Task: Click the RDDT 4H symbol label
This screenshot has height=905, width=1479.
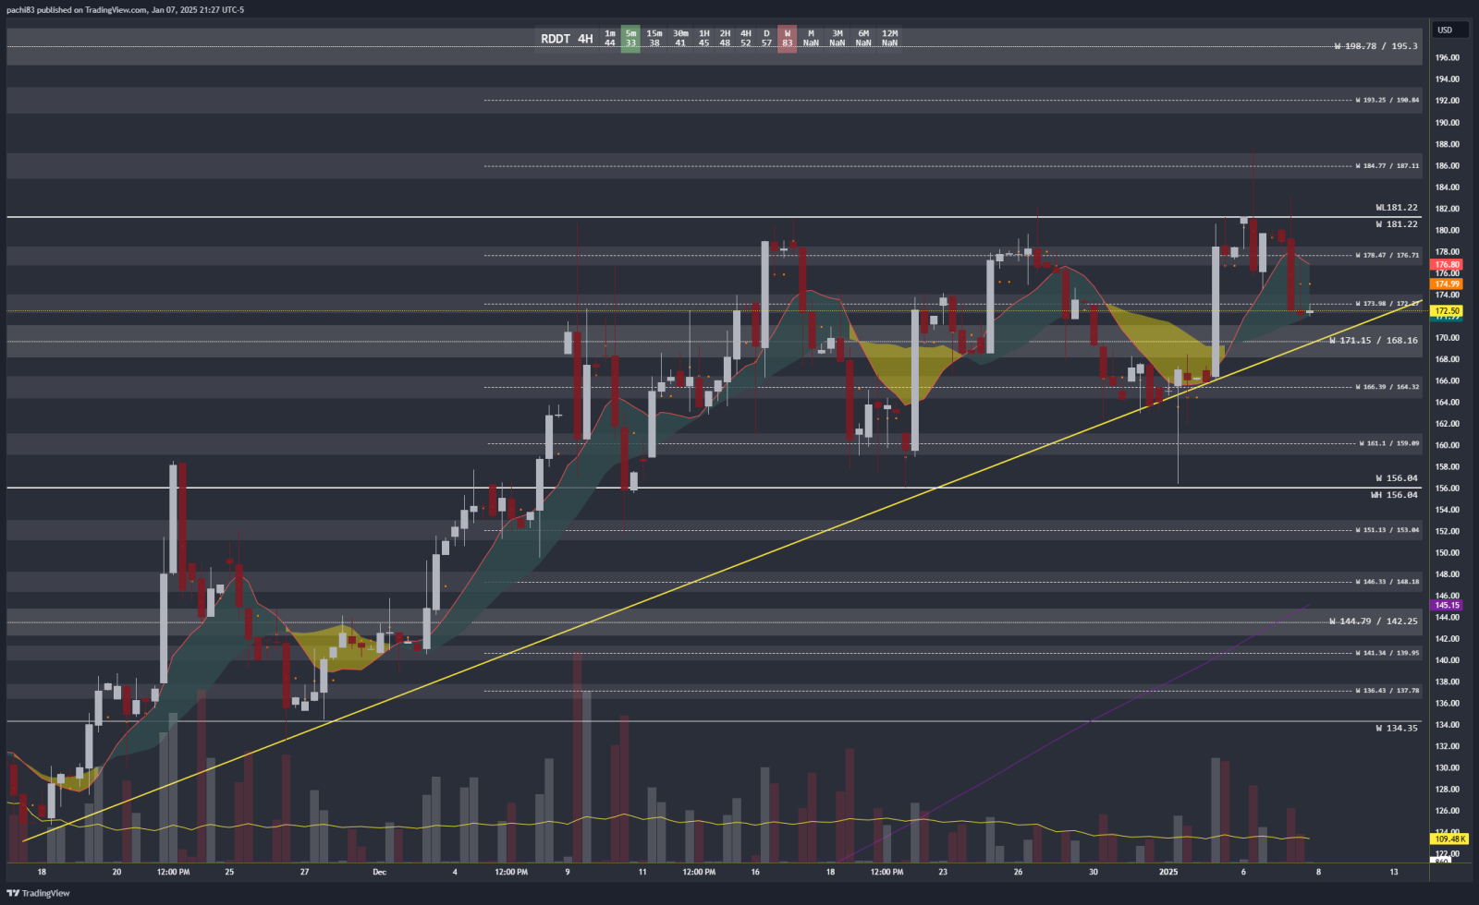Action: [567, 39]
